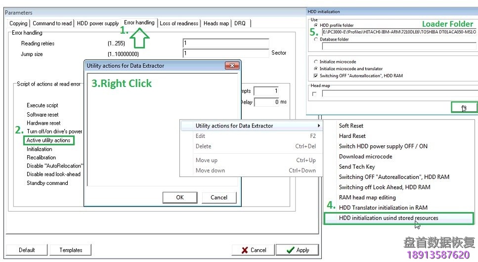
Task: Enable the Head map checkbox
Action: (x=314, y=93)
